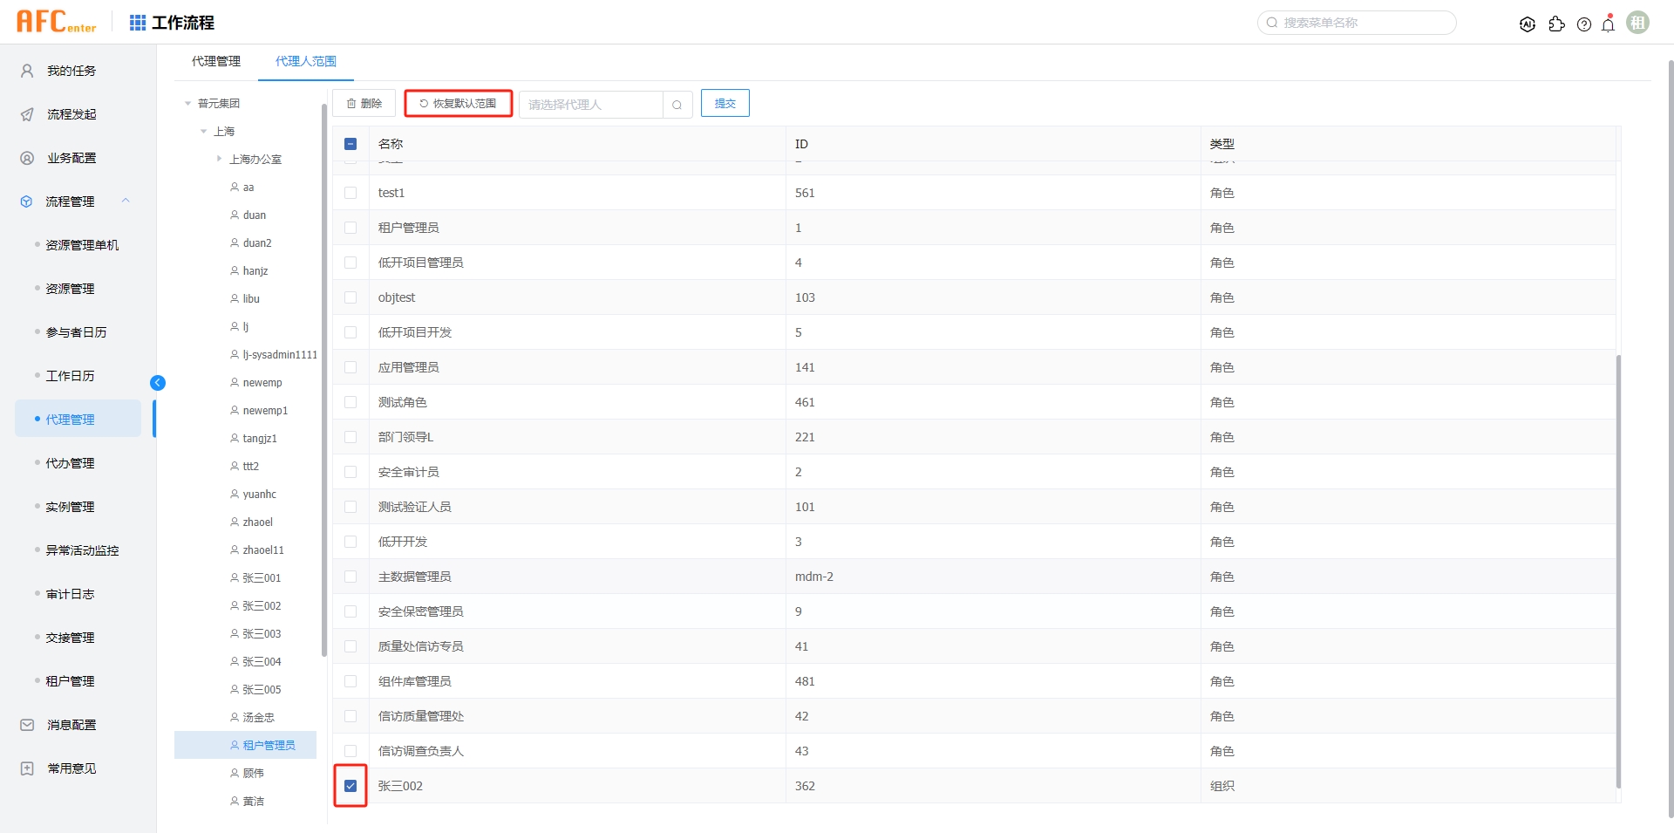Image resolution: width=1674 pixels, height=833 pixels.
Task: Open the apps grid icon beside 工作流程
Action: (137, 22)
